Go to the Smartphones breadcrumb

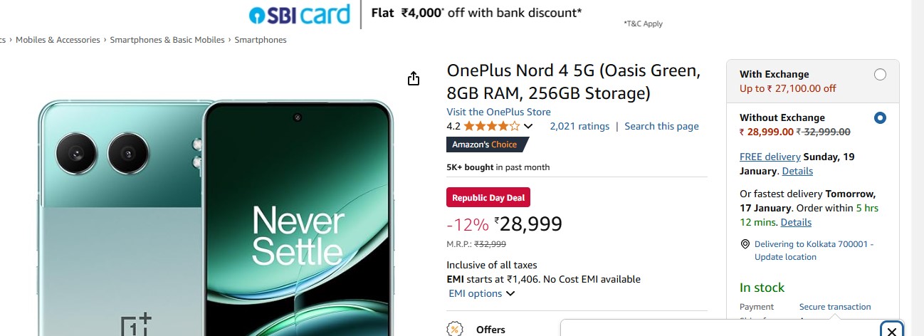click(x=261, y=40)
